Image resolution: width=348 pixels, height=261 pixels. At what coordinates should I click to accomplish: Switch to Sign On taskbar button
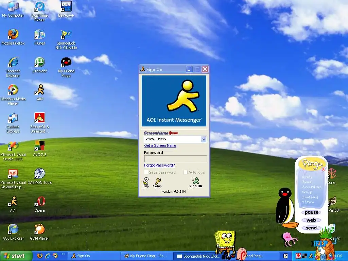click(93, 256)
